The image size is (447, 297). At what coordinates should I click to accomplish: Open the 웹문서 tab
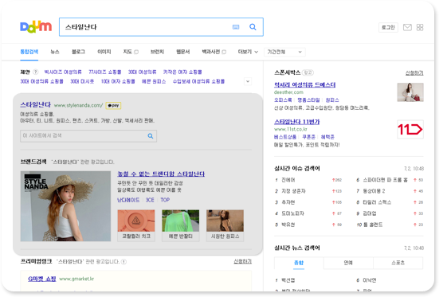click(x=183, y=52)
